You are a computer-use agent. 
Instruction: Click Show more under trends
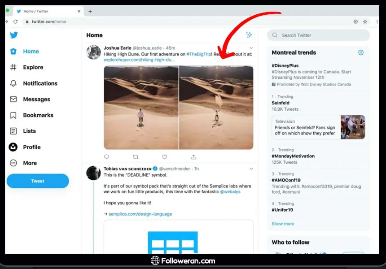[283, 224]
